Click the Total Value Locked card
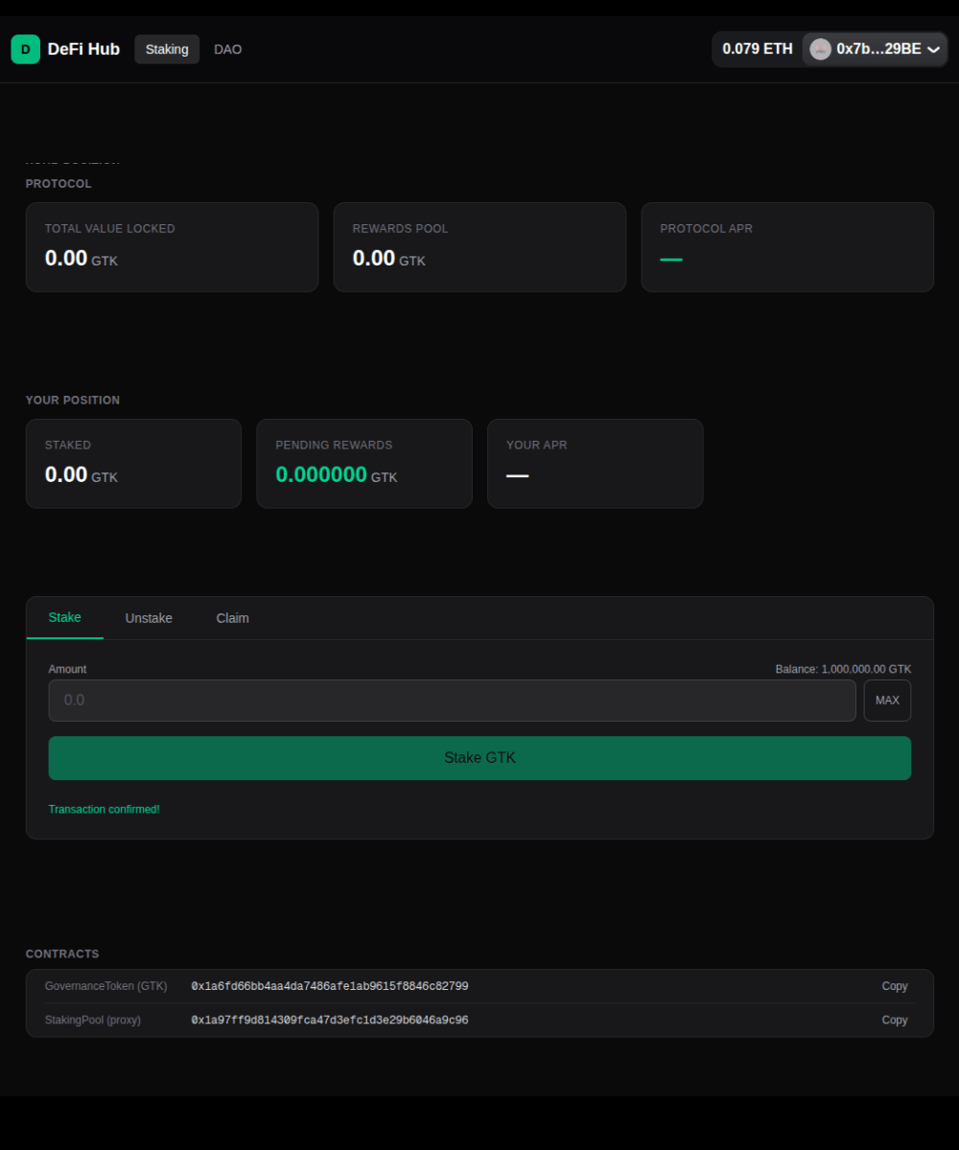This screenshot has height=1150, width=959. coord(172,247)
